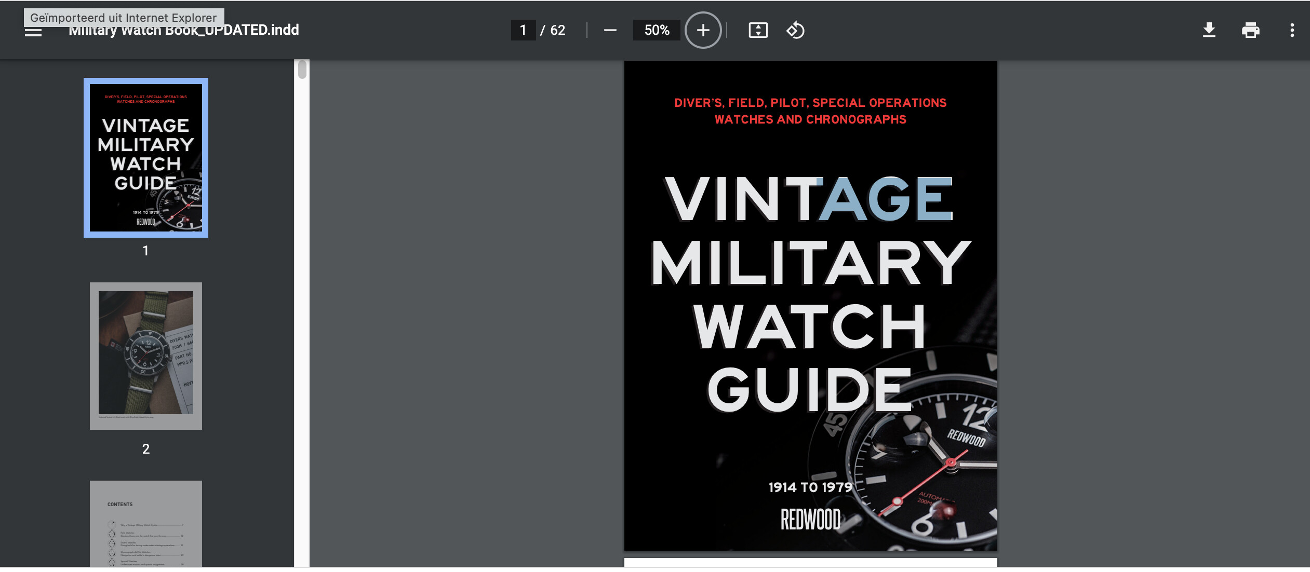Image resolution: width=1310 pixels, height=572 pixels.
Task: Open the more actions menu
Action: pos(1292,30)
